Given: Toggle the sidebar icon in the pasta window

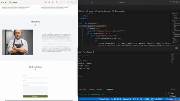Looking at the screenshot, I should (x=10, y=3).
